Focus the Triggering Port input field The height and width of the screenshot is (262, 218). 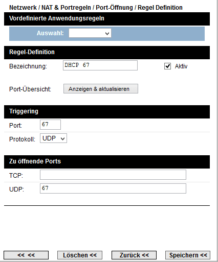[x=50, y=125]
